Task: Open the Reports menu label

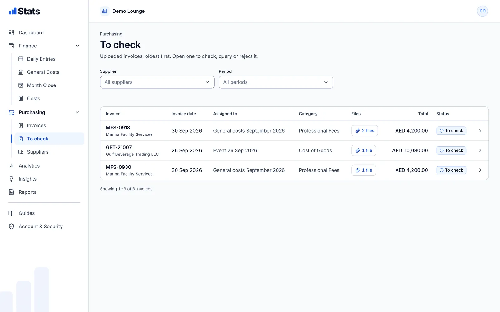Action: pyautogui.click(x=27, y=192)
